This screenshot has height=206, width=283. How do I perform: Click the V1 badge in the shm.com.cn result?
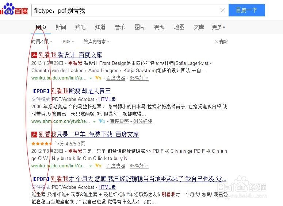click(x=102, y=121)
